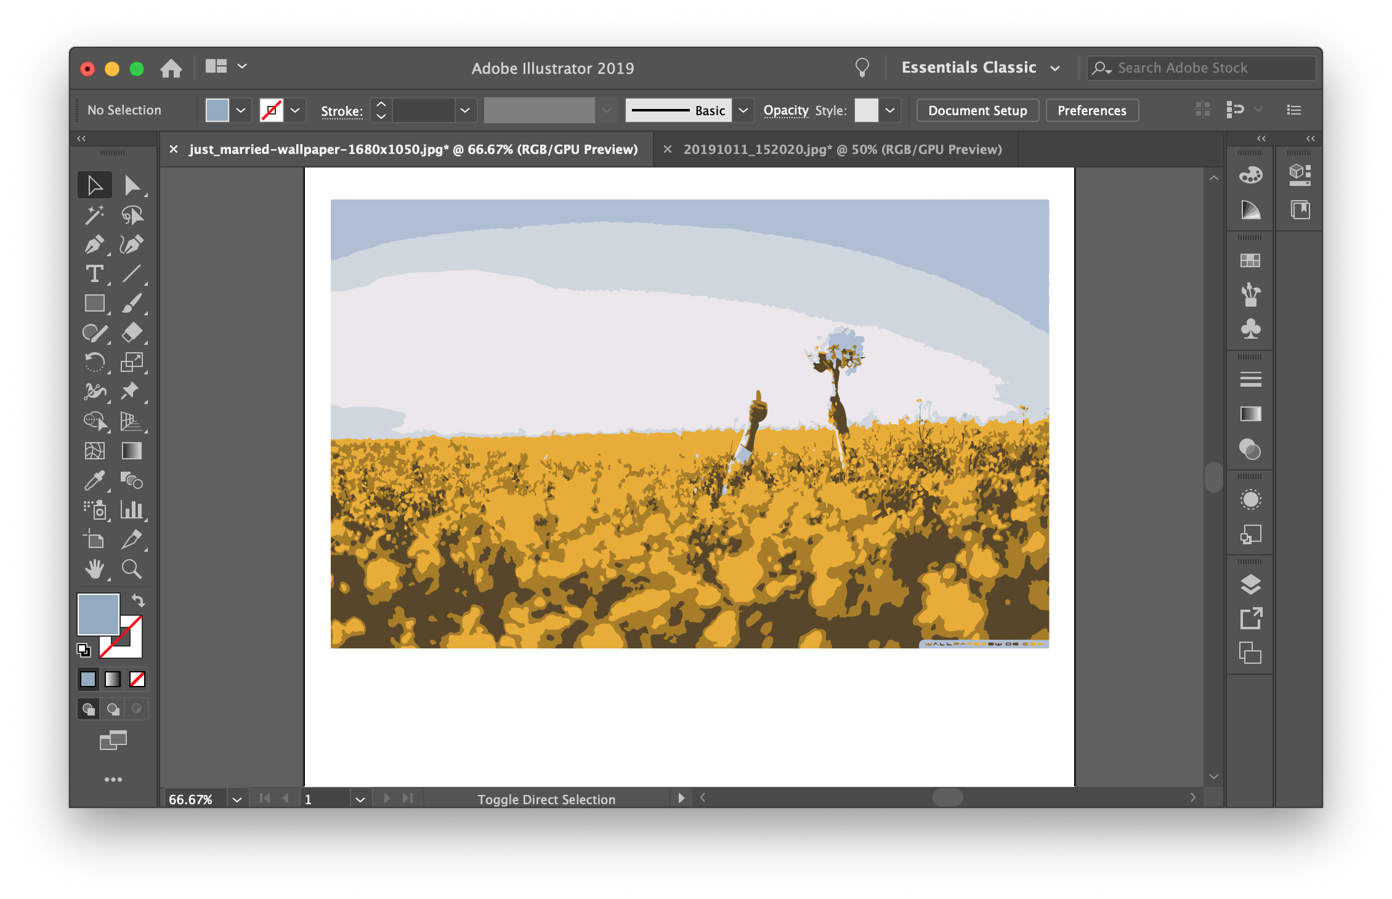
Task: Select the Pen tool
Action: pyautogui.click(x=94, y=244)
